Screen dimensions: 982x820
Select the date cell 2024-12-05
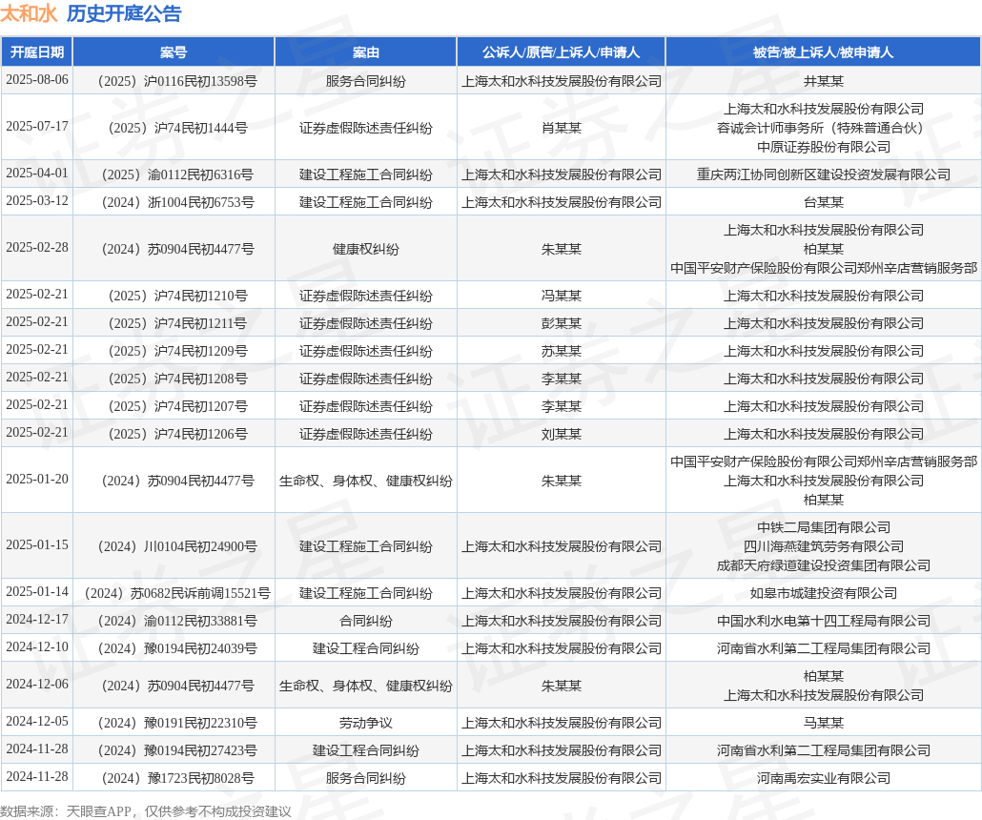coord(37,721)
